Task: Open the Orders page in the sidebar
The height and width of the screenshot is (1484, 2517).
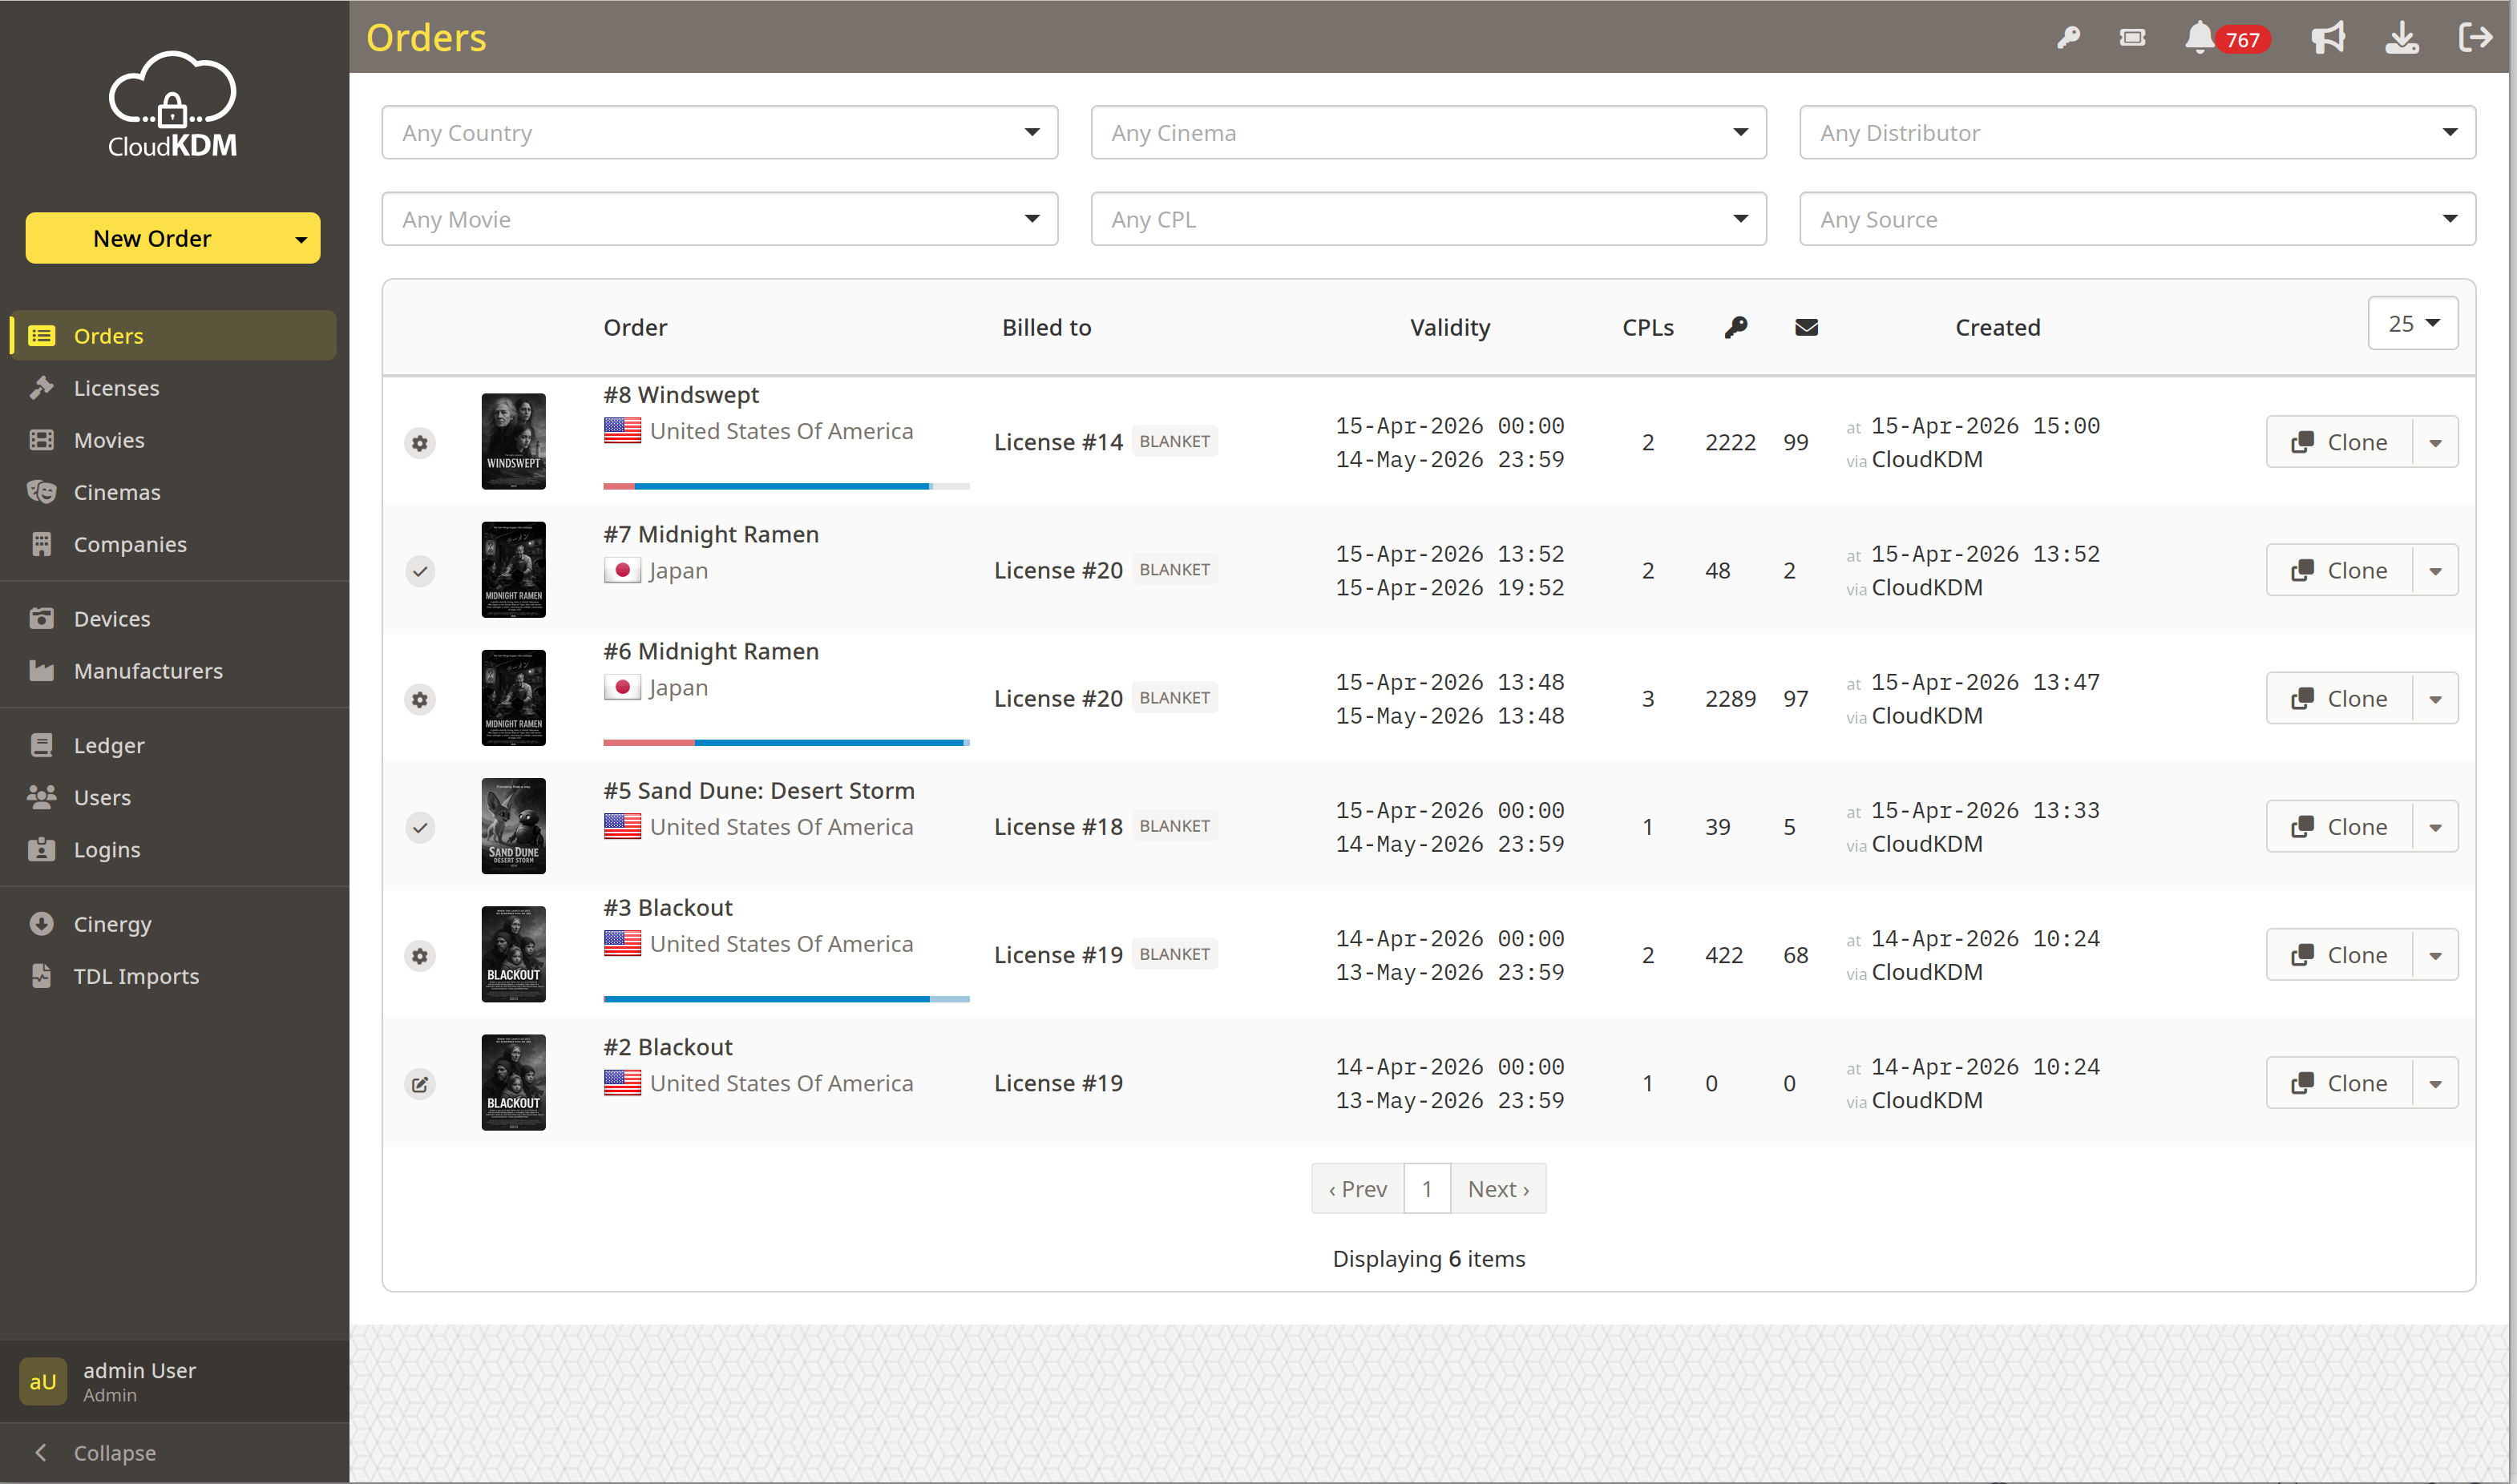Action: pos(173,335)
